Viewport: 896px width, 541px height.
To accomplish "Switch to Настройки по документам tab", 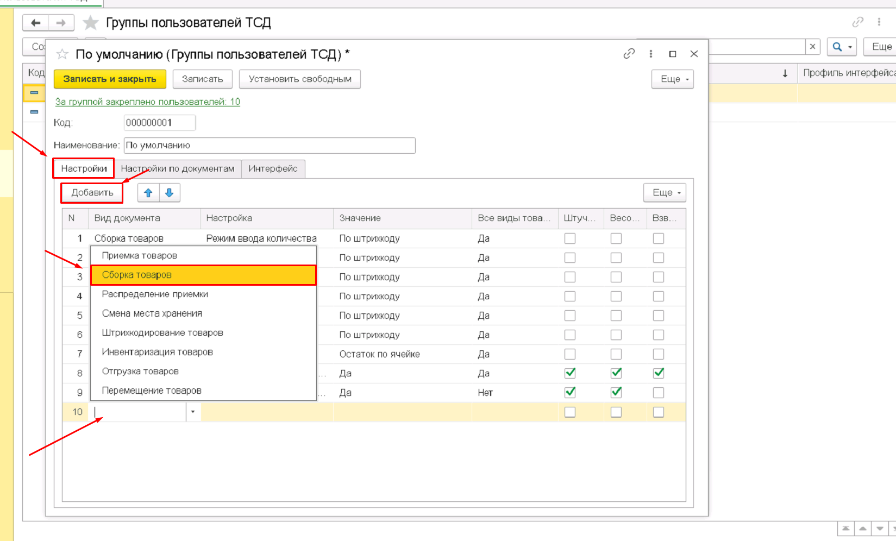I will pos(177,169).
